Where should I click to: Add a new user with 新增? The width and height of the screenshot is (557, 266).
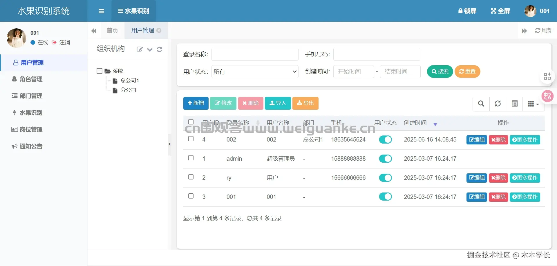point(196,103)
